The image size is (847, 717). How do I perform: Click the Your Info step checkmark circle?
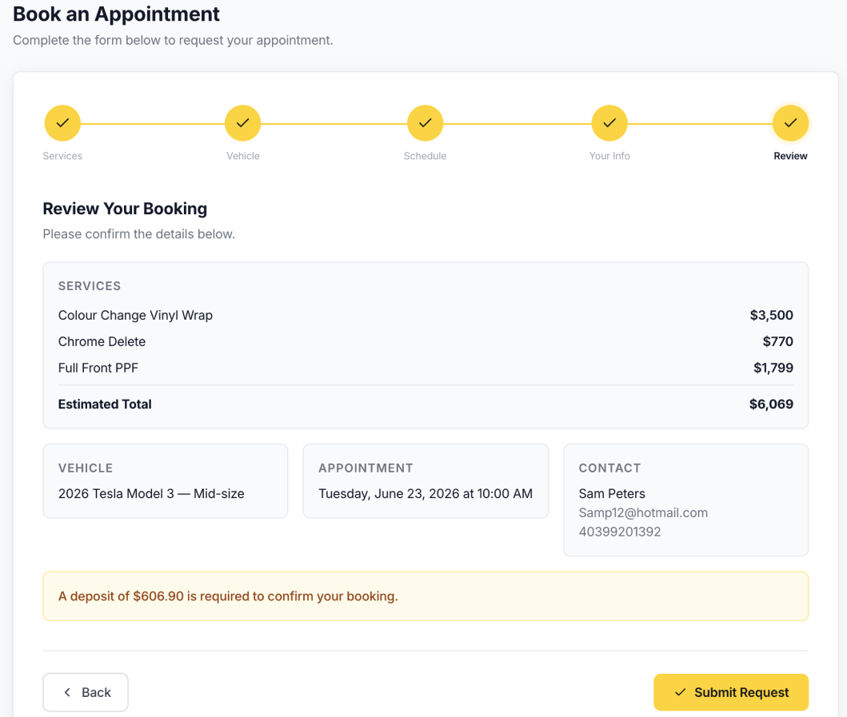(609, 123)
